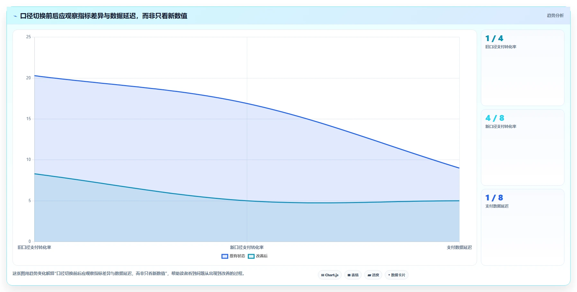Click the trend icon beside the title
577x292 pixels.
point(15,16)
